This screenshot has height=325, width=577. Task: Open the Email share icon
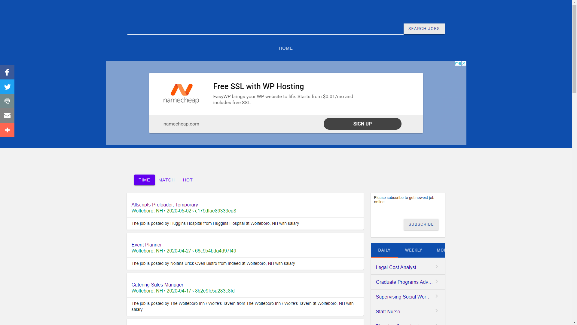7,116
